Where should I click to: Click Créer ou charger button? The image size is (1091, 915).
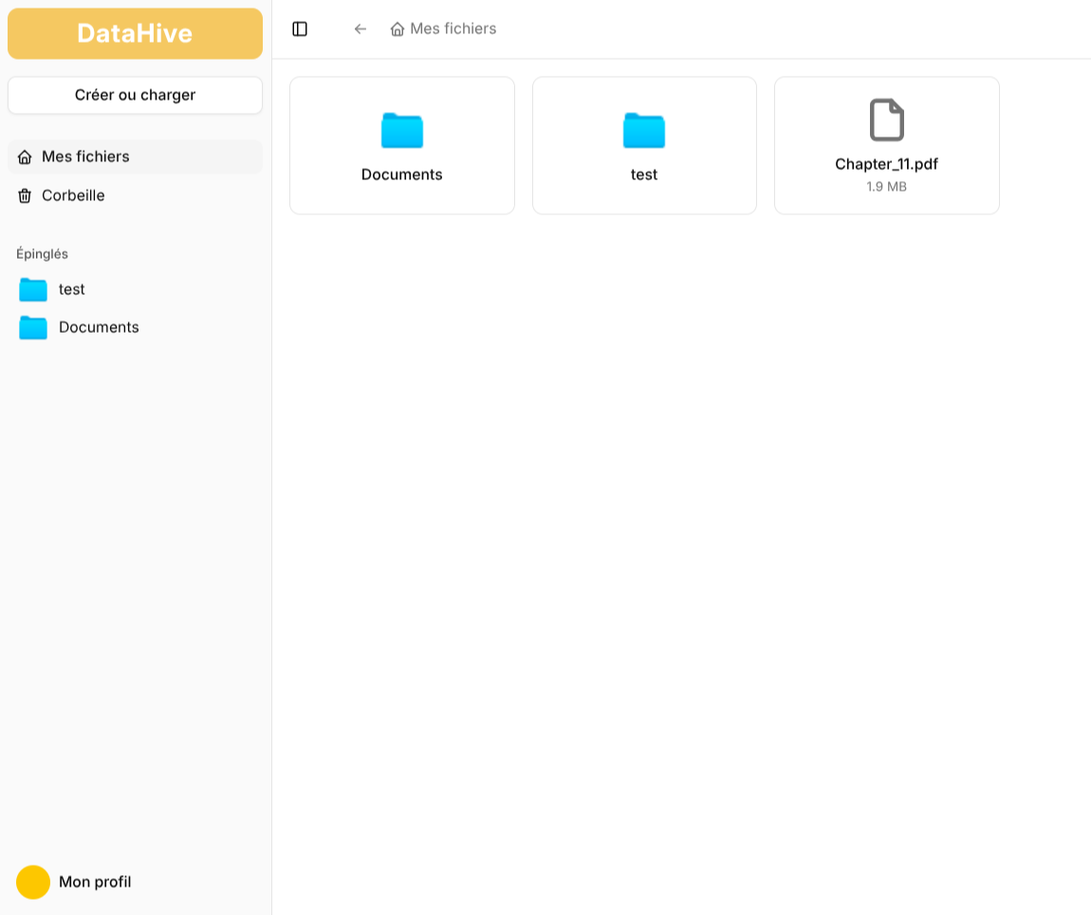click(135, 95)
